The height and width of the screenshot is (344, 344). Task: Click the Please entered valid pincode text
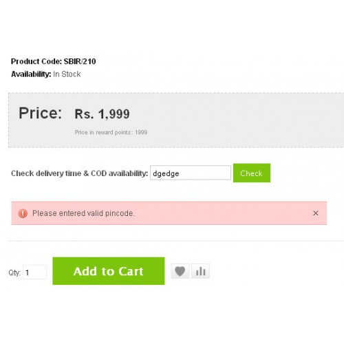83,213
